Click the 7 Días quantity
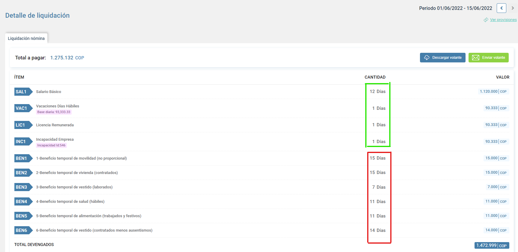Screen dimensions: 518x252 pos(379,187)
